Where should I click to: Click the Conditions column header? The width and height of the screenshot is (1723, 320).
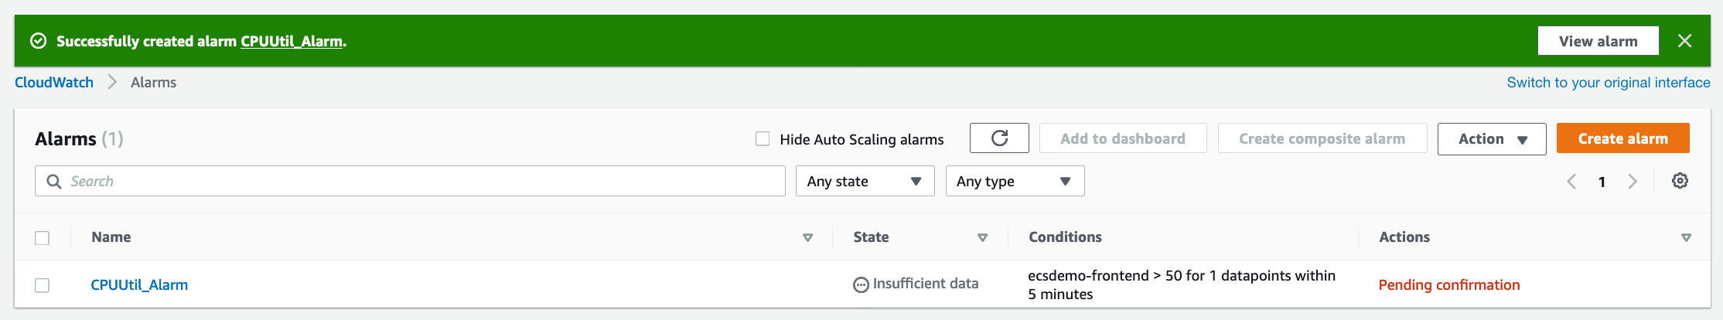1065,237
